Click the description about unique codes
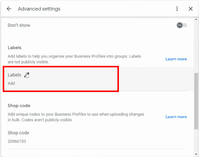The height and width of the screenshot is (157, 199). tap(76, 117)
